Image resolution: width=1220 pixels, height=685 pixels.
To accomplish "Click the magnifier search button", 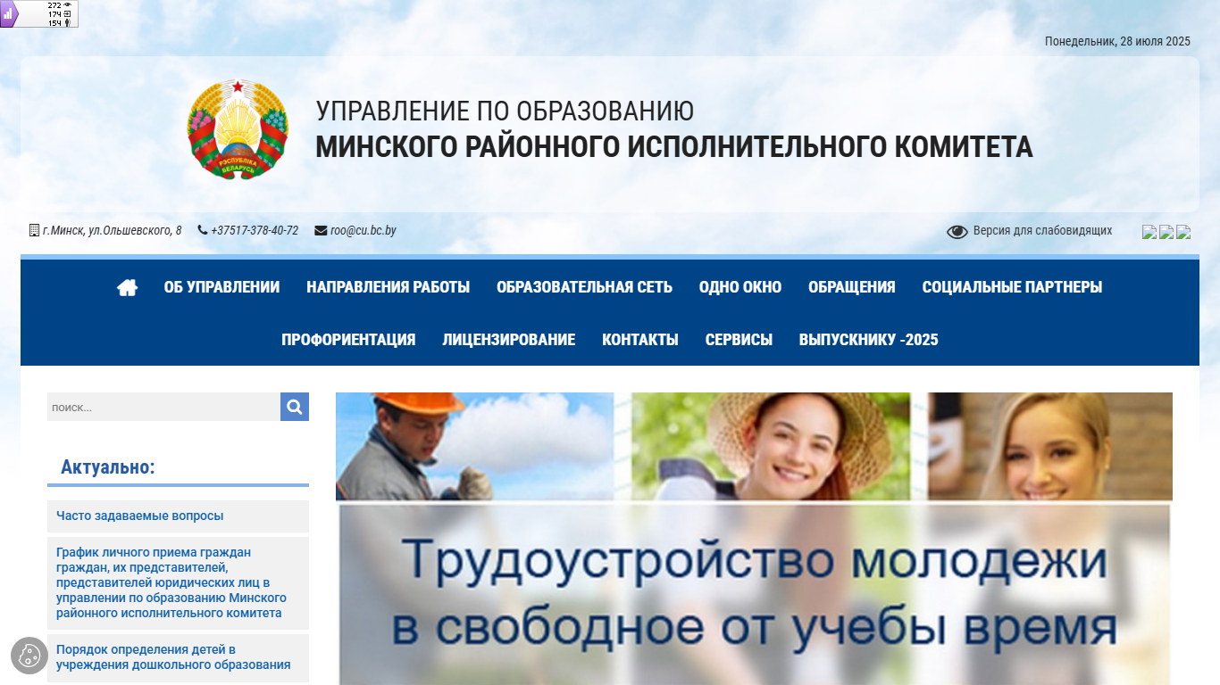I will point(295,407).
